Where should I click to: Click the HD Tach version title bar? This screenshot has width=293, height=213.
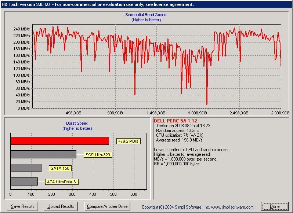(x=146, y=4)
